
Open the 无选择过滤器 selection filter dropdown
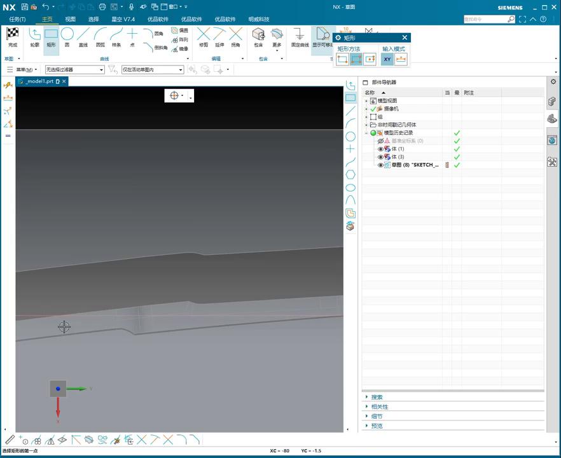click(74, 70)
